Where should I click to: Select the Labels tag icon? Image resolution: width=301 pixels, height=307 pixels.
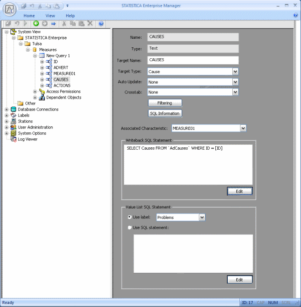pos(13,115)
